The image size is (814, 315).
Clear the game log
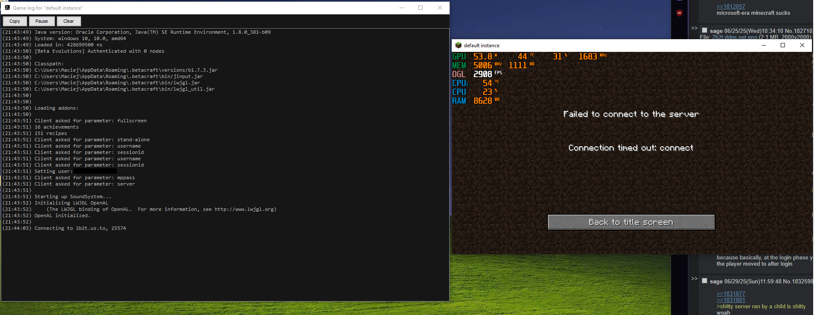(x=68, y=21)
